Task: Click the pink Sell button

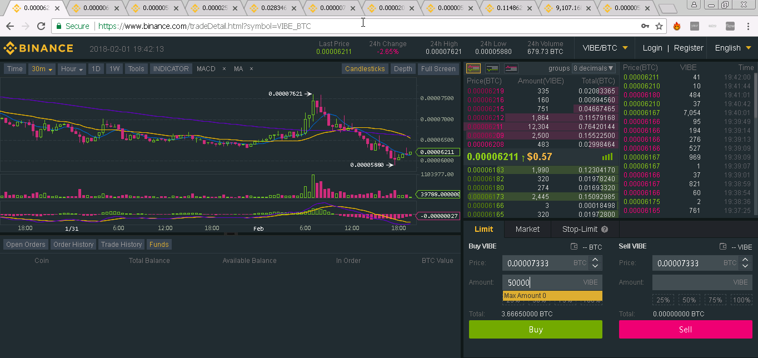Action: tap(685, 330)
